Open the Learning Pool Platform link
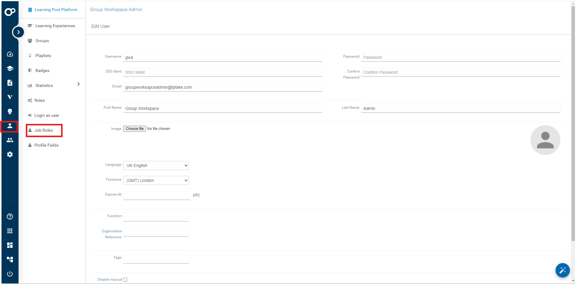The image size is (575, 284). point(56,10)
